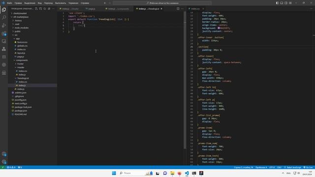Expand the .history folder
The width and height of the screenshot is (315, 177).
18,21
